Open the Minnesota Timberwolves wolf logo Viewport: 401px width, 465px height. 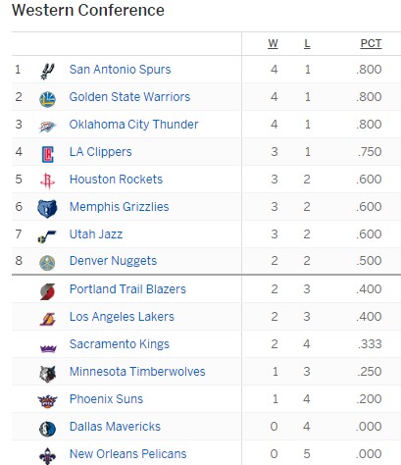pos(48,374)
